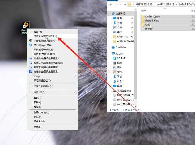Screen dimensions: 195x145
Task: Select the ANSYS Optics folder
Action: [153, 17]
